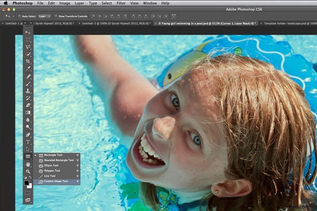
Task: Choose Line Tool from flyout
Action: point(57,176)
